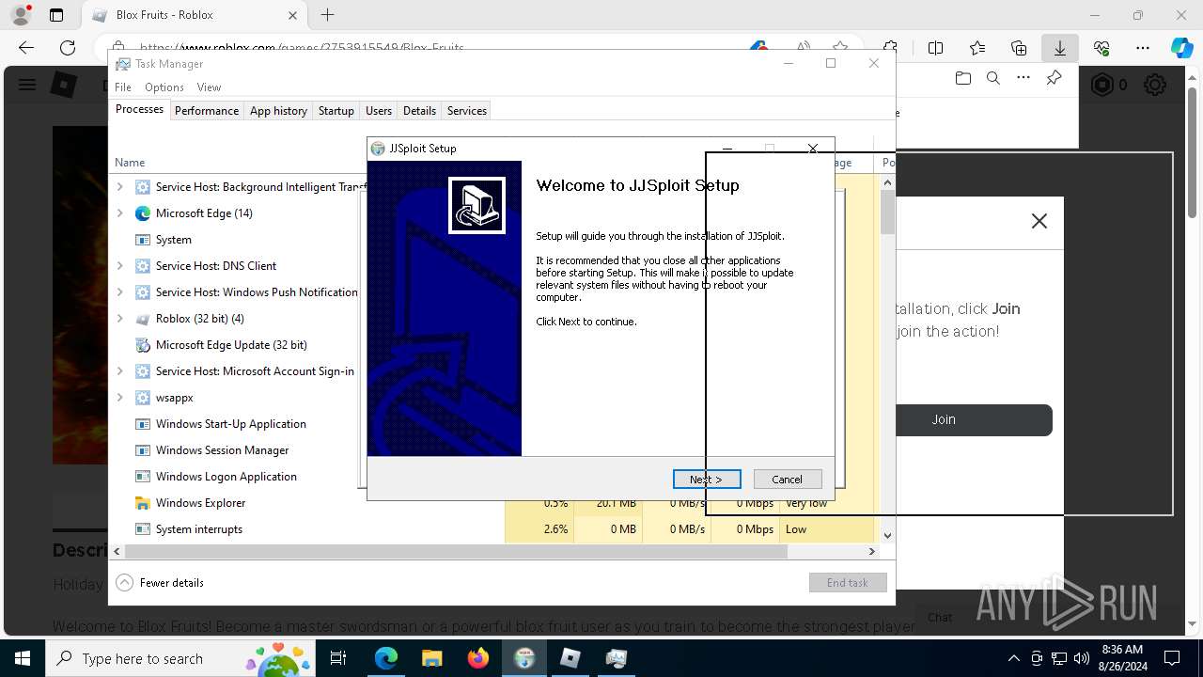
Task: Expand Service Host: Microsoft Account Sign-in row
Action: click(x=119, y=371)
